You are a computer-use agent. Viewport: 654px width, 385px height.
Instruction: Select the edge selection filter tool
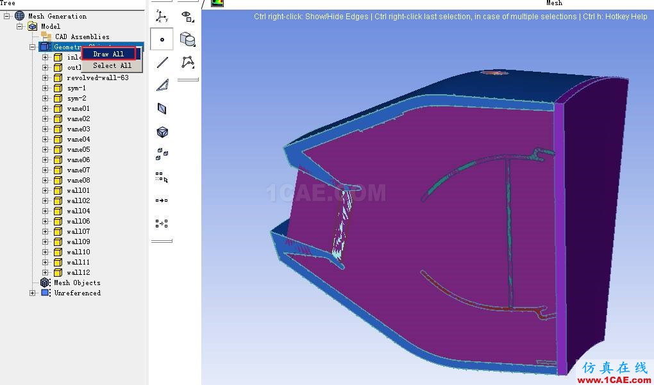[x=162, y=63]
